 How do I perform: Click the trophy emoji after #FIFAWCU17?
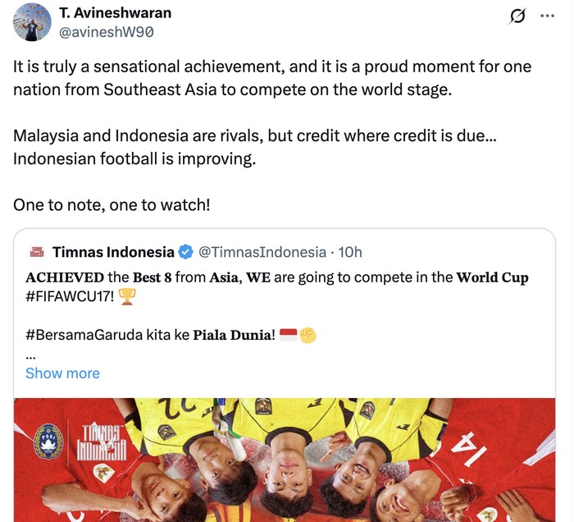click(127, 296)
